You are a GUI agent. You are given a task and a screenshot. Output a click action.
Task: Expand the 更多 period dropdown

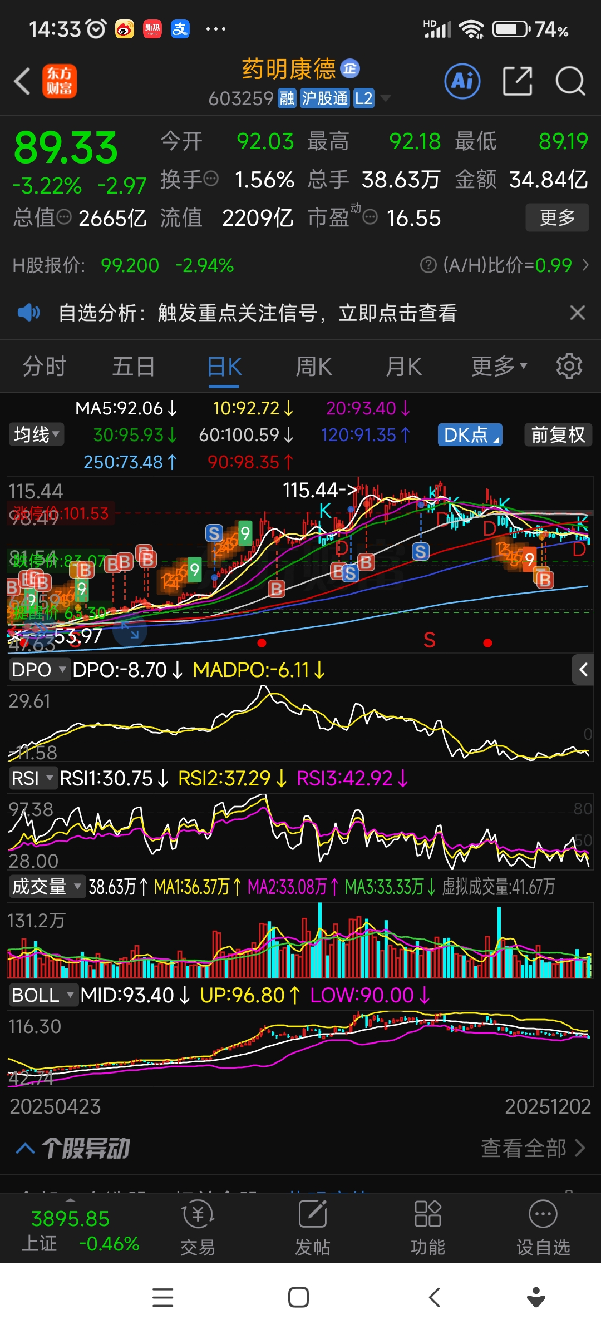pos(499,367)
